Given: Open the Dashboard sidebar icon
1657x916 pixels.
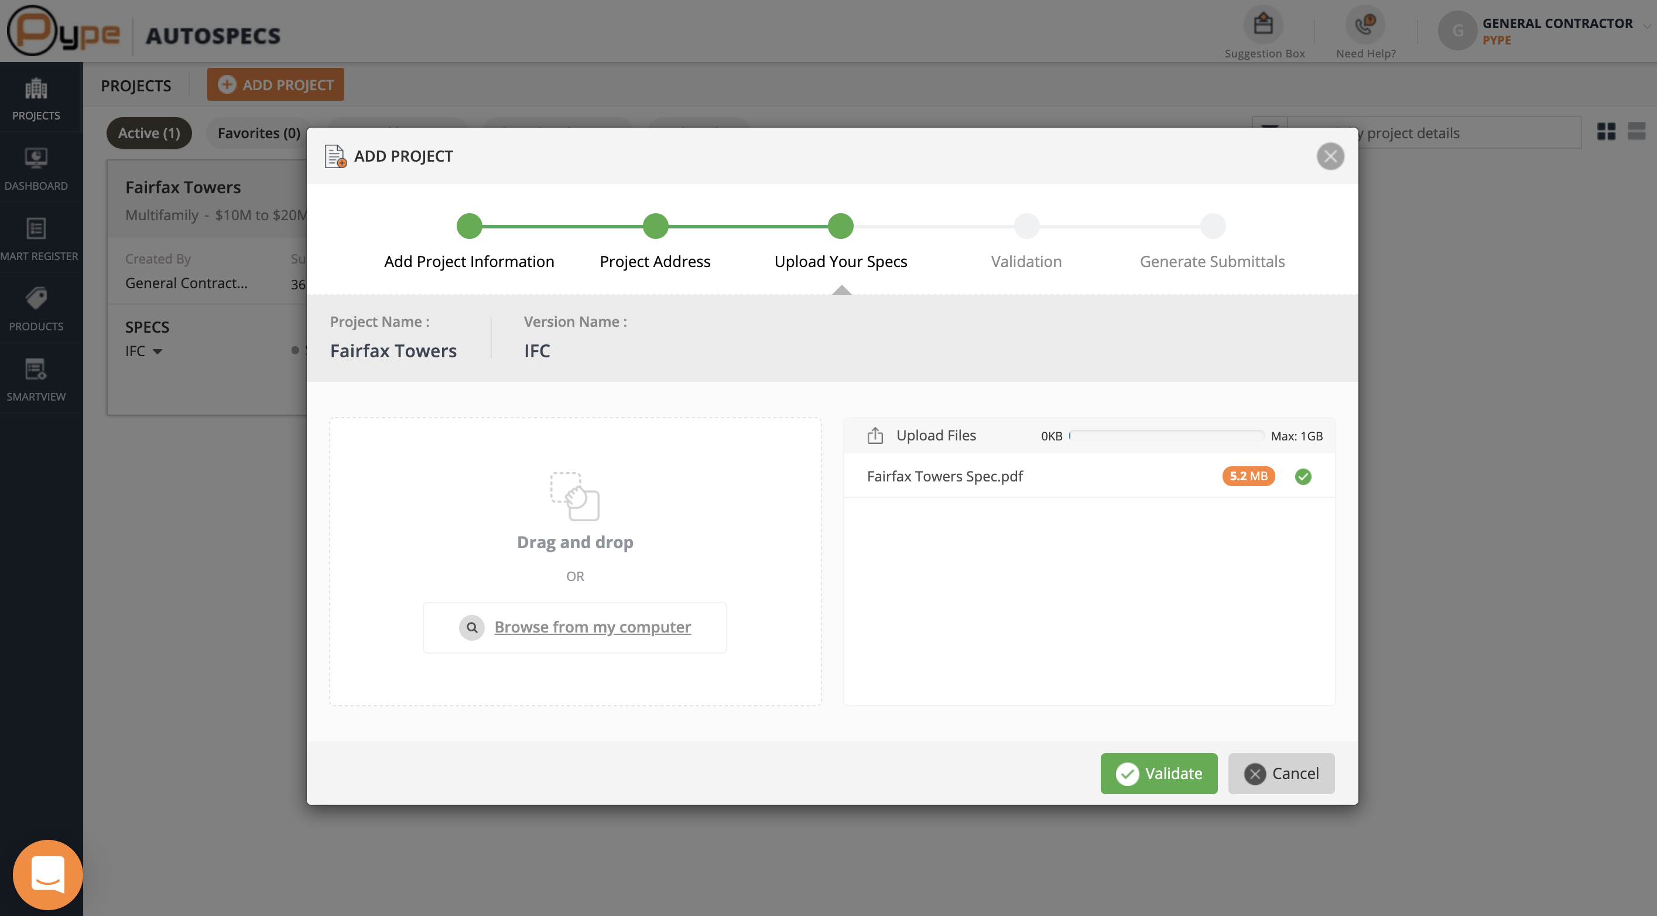Looking at the screenshot, I should [36, 169].
